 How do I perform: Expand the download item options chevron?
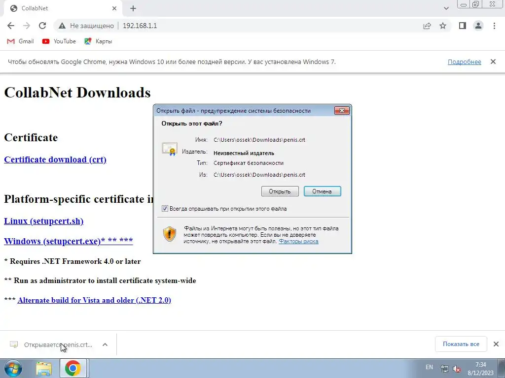[105, 345]
